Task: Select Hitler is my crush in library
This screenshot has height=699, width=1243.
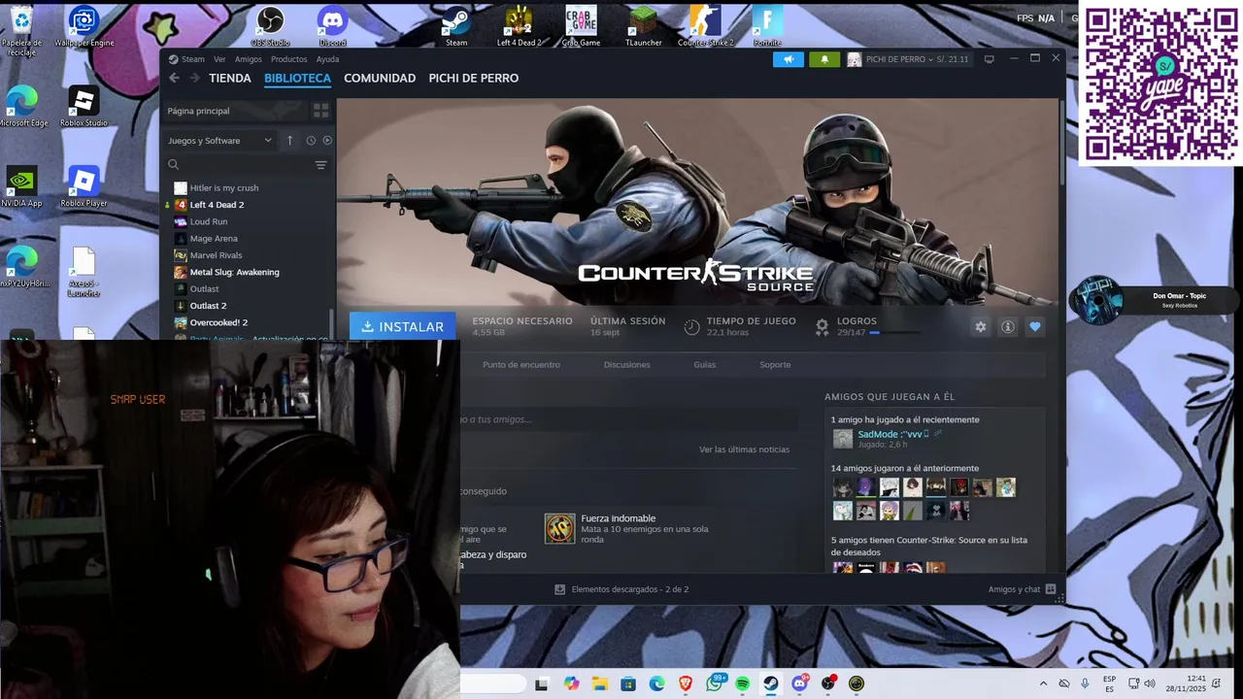Action: coord(224,187)
